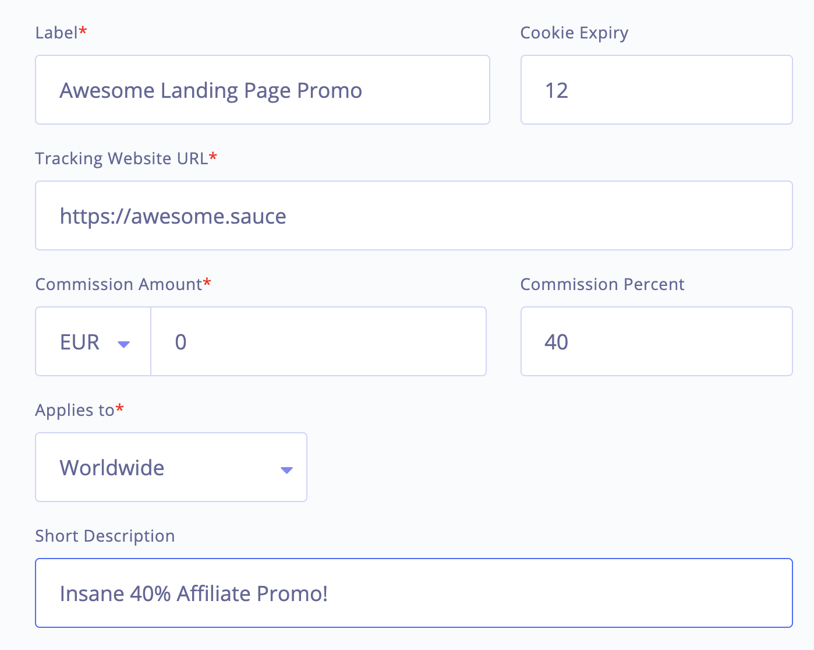The width and height of the screenshot is (814, 650).
Task: Click the caret arrow beside EUR
Action: (123, 344)
